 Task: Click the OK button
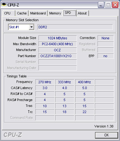point(106,135)
